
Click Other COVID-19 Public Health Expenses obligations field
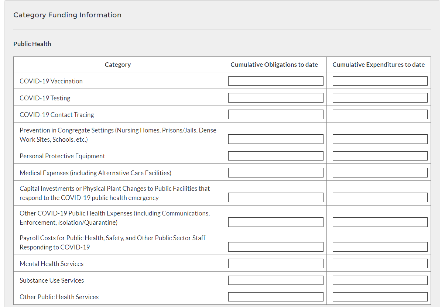[x=275, y=222]
